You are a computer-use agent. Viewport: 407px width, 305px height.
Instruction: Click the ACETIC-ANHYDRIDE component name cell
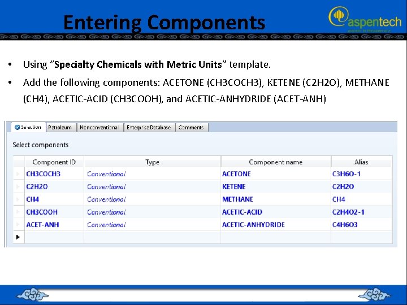click(276, 225)
